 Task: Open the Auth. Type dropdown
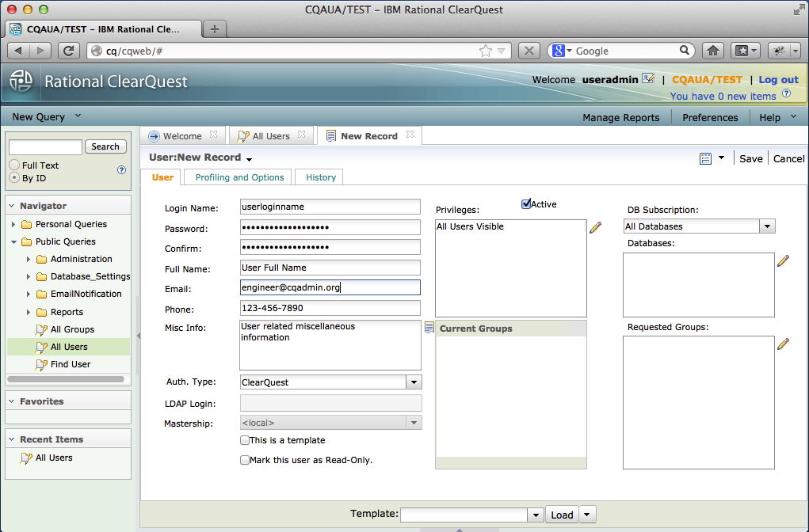point(414,382)
